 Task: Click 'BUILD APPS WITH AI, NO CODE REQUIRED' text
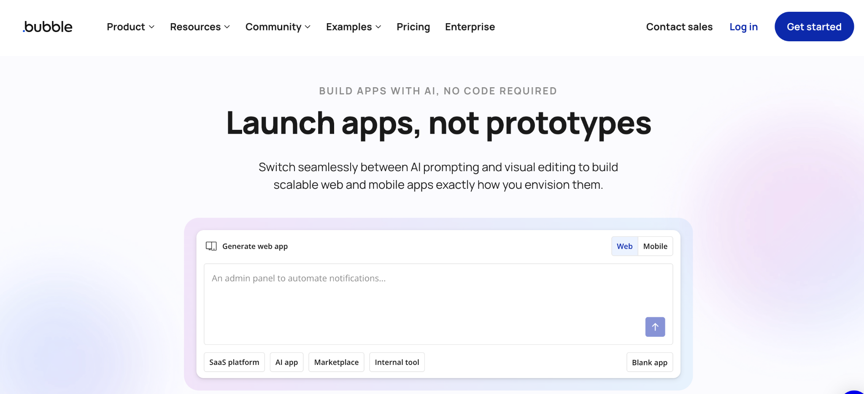click(x=438, y=91)
